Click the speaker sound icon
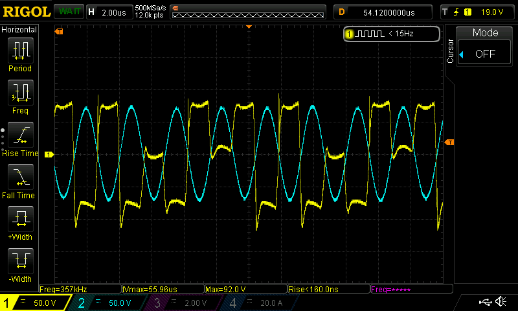Screen dimensions: 518x311 click(501, 302)
